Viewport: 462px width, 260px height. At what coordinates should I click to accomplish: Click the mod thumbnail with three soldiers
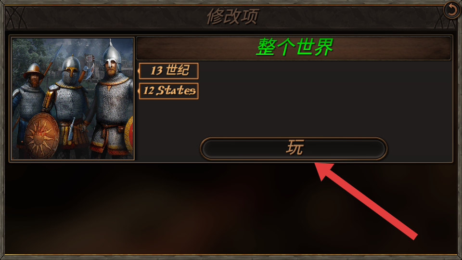point(73,98)
